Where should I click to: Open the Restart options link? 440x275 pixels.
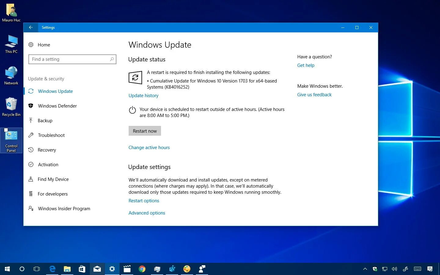[x=144, y=201]
